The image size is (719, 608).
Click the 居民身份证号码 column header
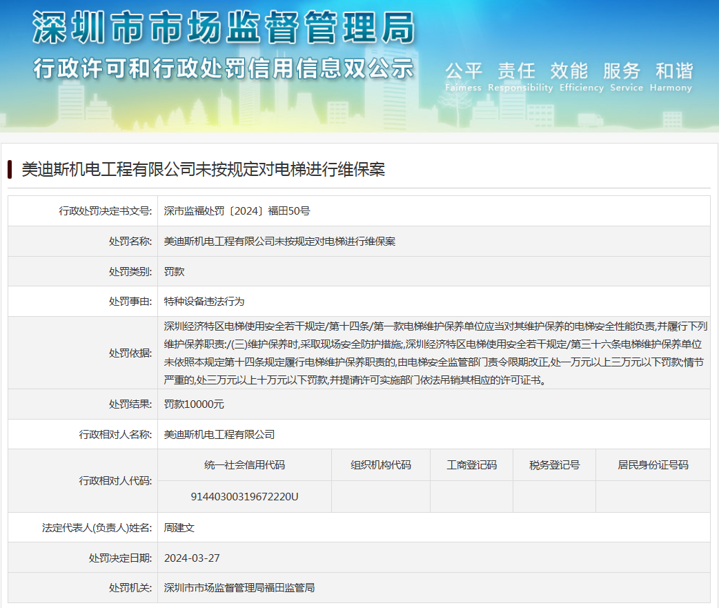(x=653, y=465)
